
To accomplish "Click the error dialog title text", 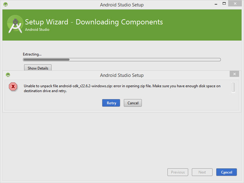I will [122, 75].
